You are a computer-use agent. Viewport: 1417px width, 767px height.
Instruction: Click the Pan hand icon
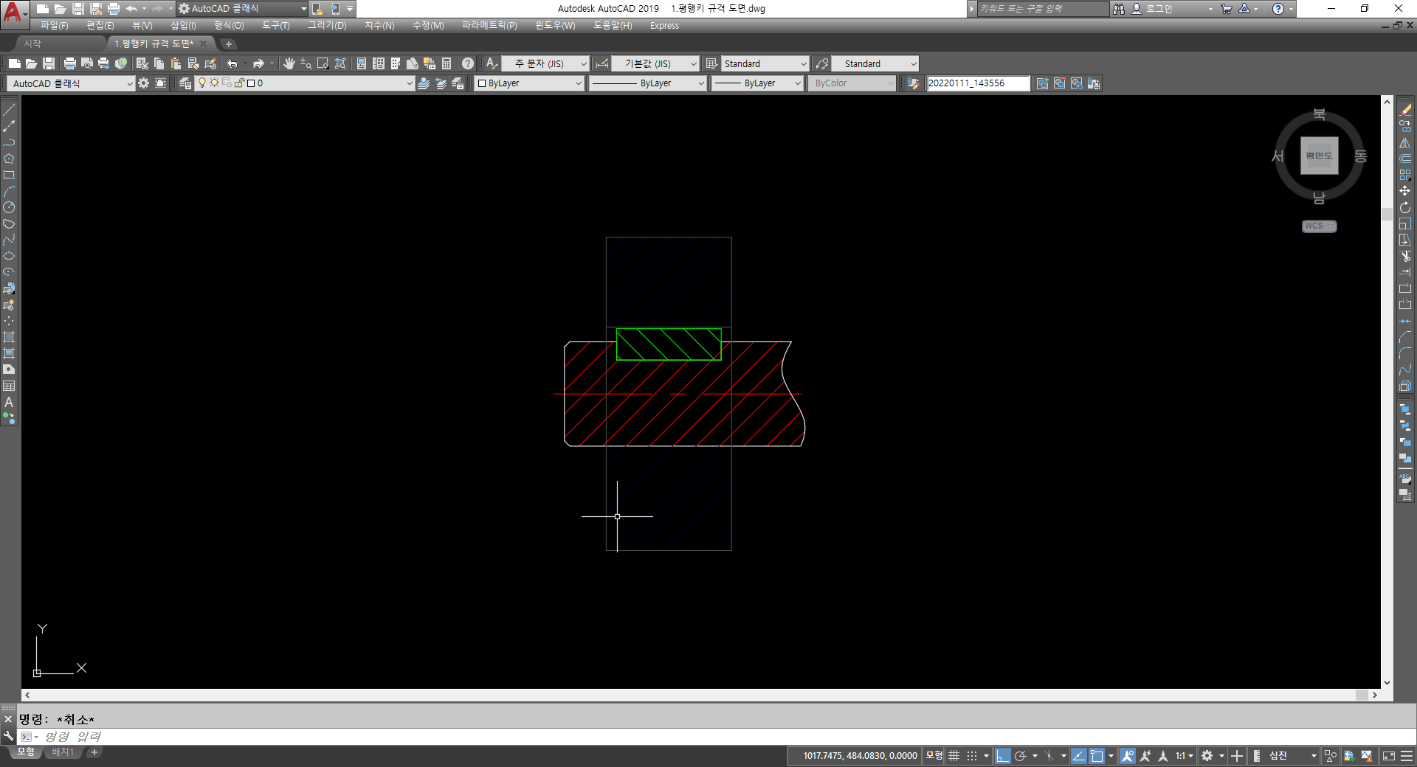pos(289,63)
